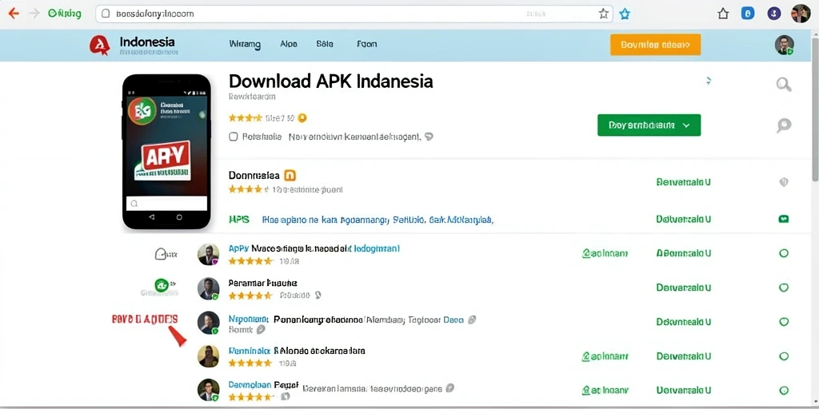The height and width of the screenshot is (409, 819).
Task: Click the star rating in APPy row
Action: 250,260
